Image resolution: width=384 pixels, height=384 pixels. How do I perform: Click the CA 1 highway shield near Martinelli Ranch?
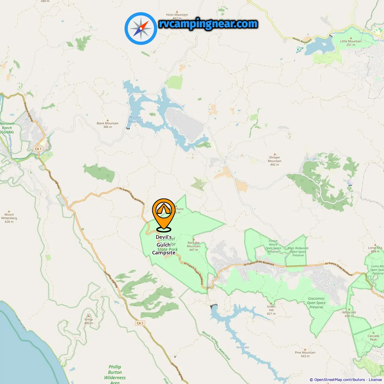pos(38,149)
